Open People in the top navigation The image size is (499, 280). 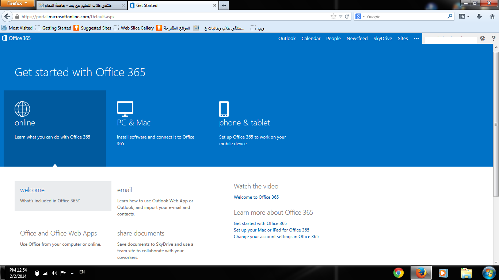tap(334, 38)
